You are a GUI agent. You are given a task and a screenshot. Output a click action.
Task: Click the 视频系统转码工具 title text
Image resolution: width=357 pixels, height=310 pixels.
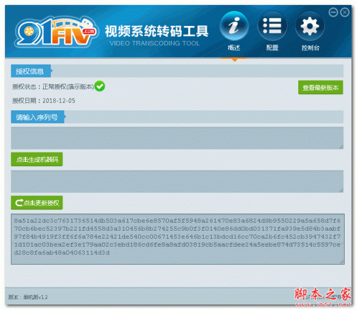(157, 31)
